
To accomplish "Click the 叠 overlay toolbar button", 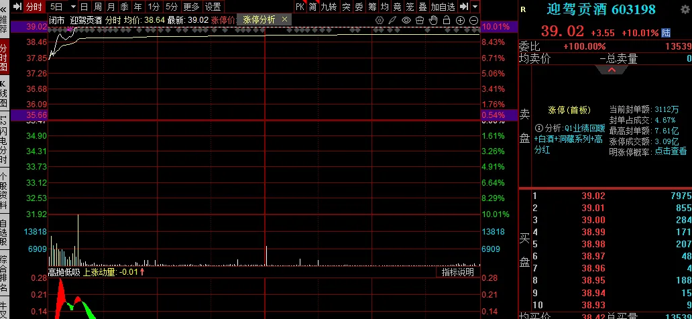I will pos(423,7).
